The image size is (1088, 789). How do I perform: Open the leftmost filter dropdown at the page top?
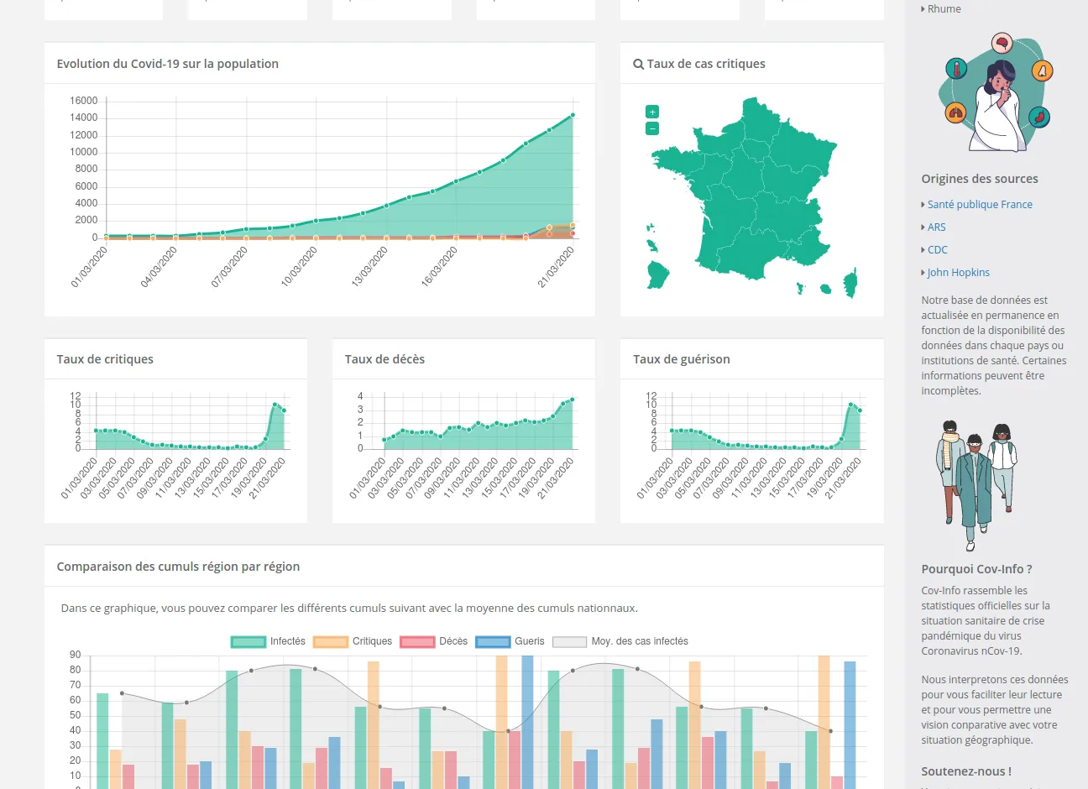click(103, 9)
